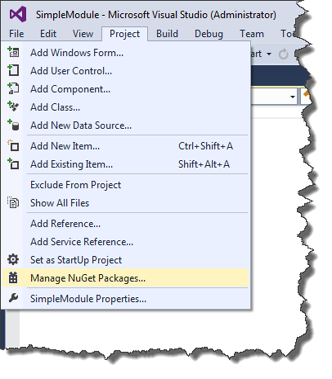Click the Set as StartUp Project gear icon
This screenshot has width=332, height=379.
point(13,260)
